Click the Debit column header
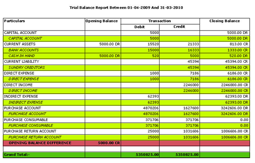Viewport: 255px width, 163px height. tap(140, 27)
